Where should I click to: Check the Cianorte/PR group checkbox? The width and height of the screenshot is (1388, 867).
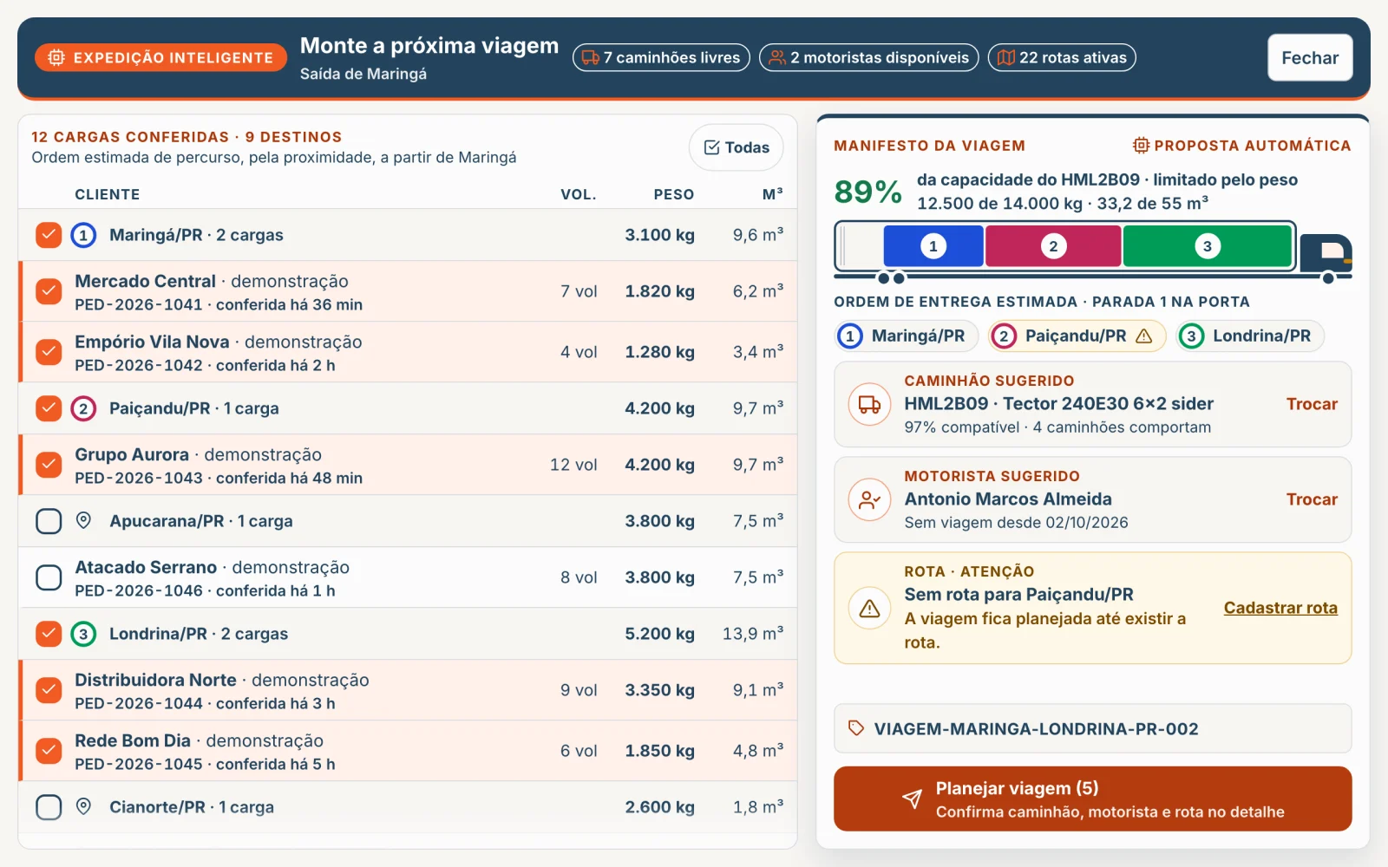49,807
